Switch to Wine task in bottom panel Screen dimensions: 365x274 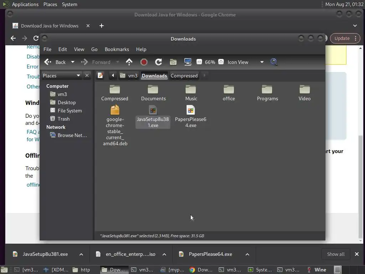[317, 270]
